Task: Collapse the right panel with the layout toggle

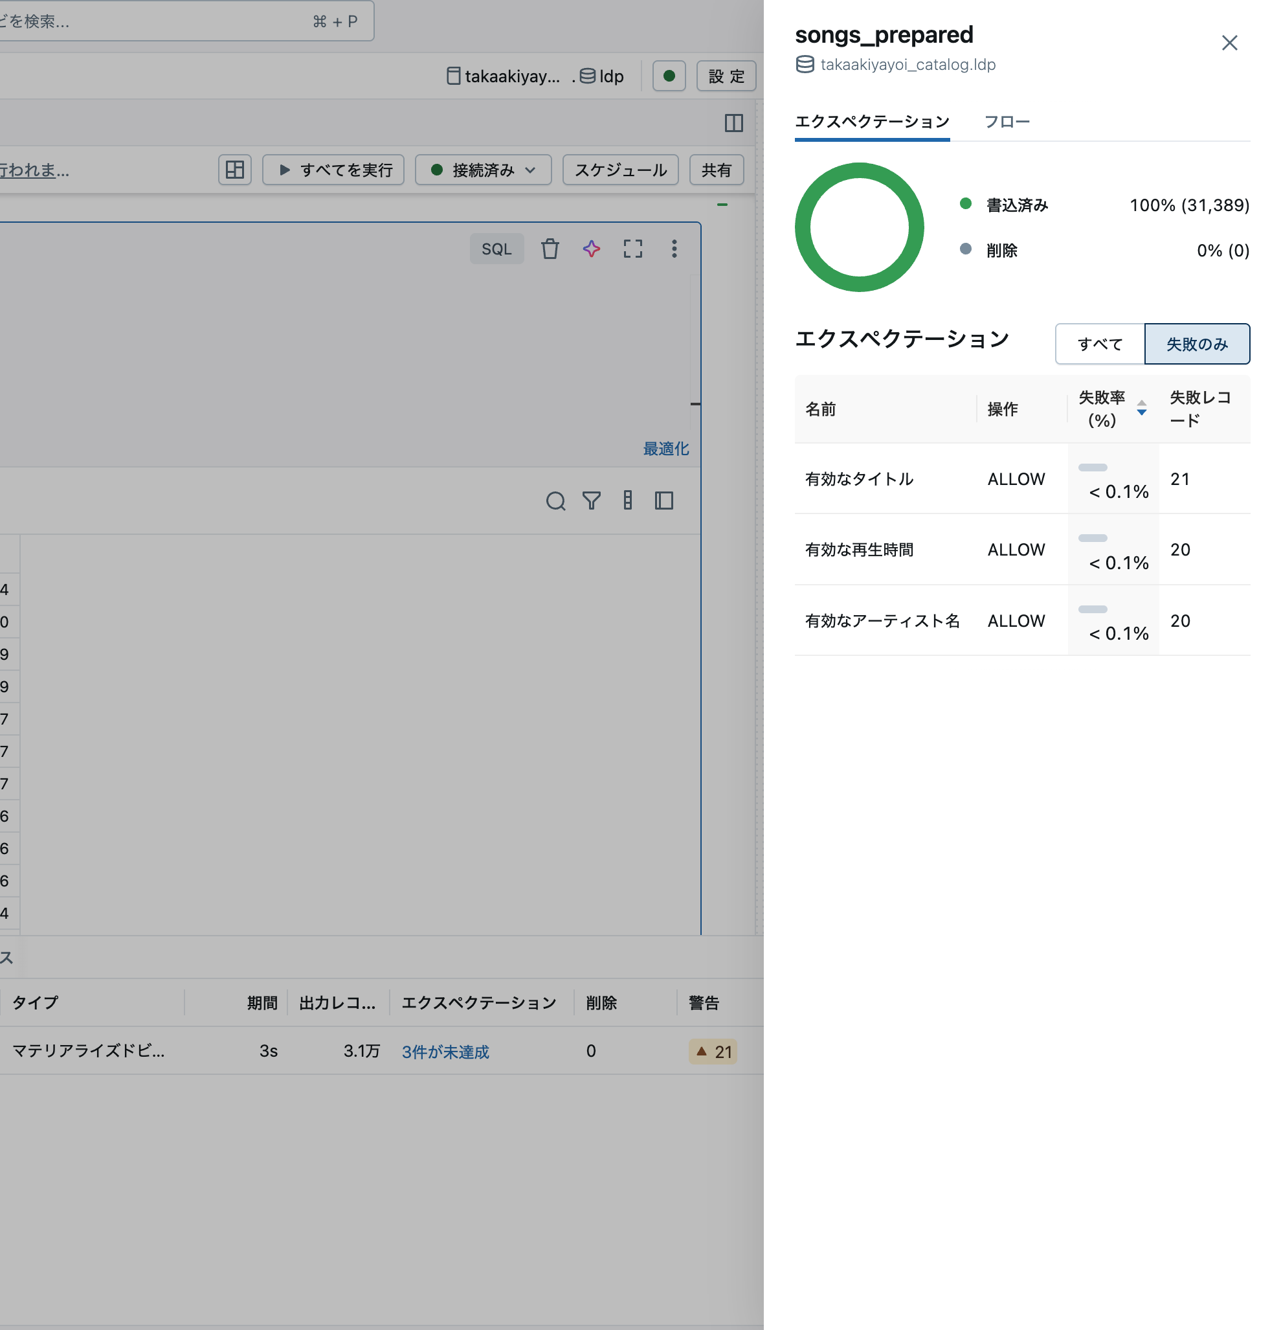Action: coord(735,123)
